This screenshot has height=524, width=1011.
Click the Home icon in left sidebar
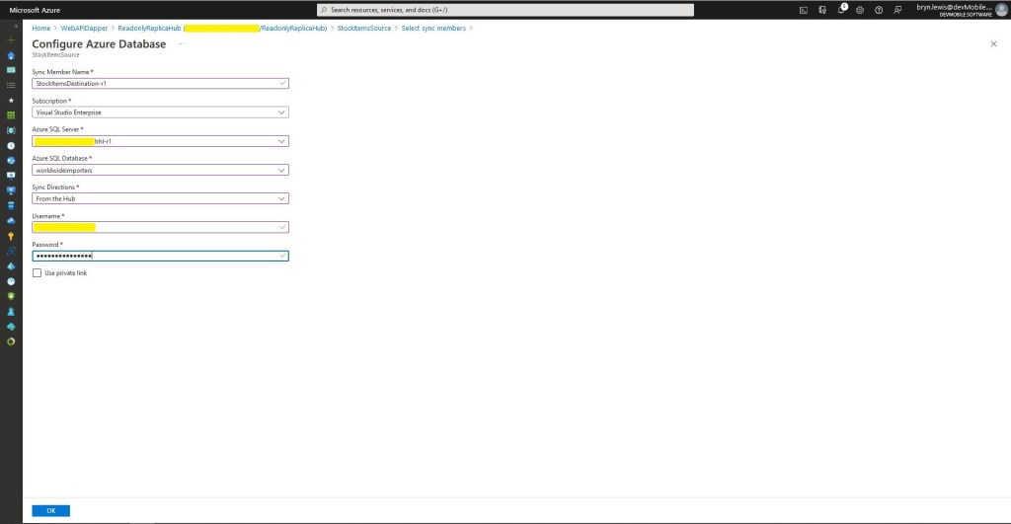point(11,55)
